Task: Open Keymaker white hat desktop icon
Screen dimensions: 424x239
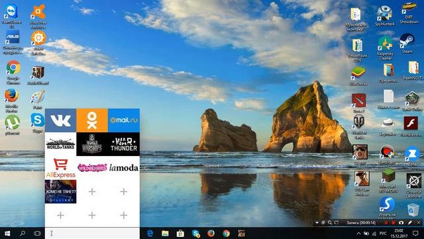Action: [388, 126]
